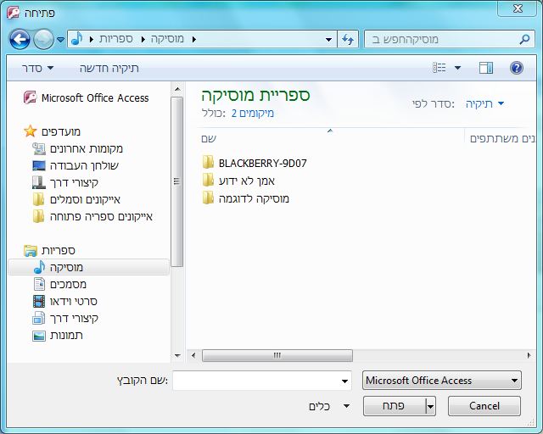The width and height of the screenshot is (543, 434).
Task: Select ספריות libraries heading
Action: (59, 250)
